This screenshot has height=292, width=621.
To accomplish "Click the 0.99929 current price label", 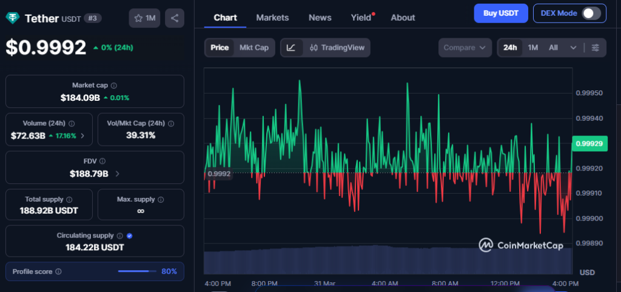I will tap(588, 143).
